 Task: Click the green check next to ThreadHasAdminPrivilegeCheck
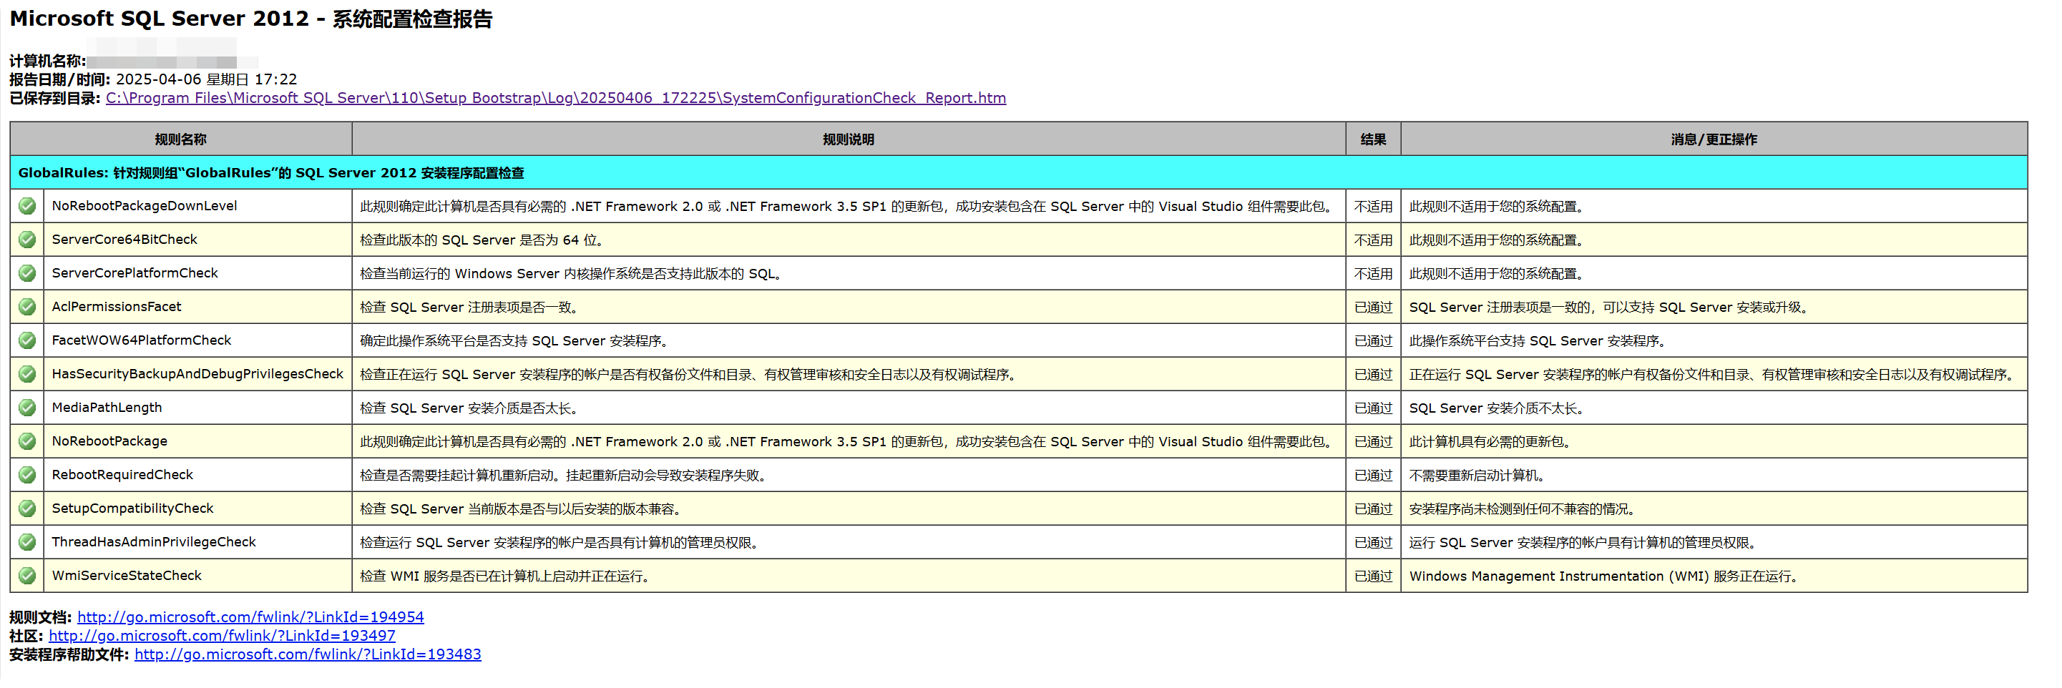tap(27, 542)
